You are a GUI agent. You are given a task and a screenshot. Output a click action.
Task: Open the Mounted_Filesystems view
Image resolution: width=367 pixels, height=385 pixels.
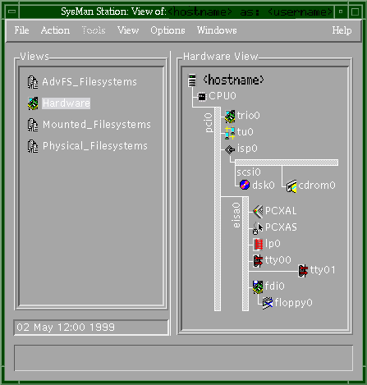pos(89,125)
